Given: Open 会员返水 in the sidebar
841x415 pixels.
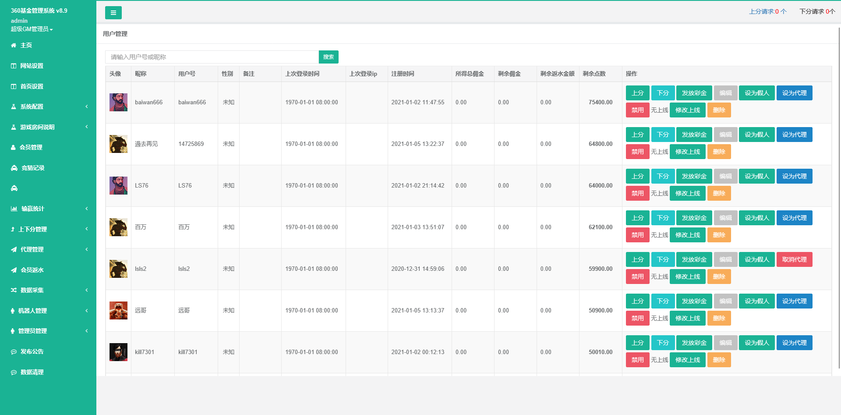Looking at the screenshot, I should [x=32, y=270].
